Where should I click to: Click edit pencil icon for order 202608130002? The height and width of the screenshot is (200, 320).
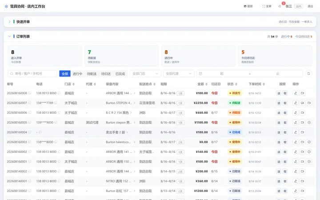(x=296, y=191)
